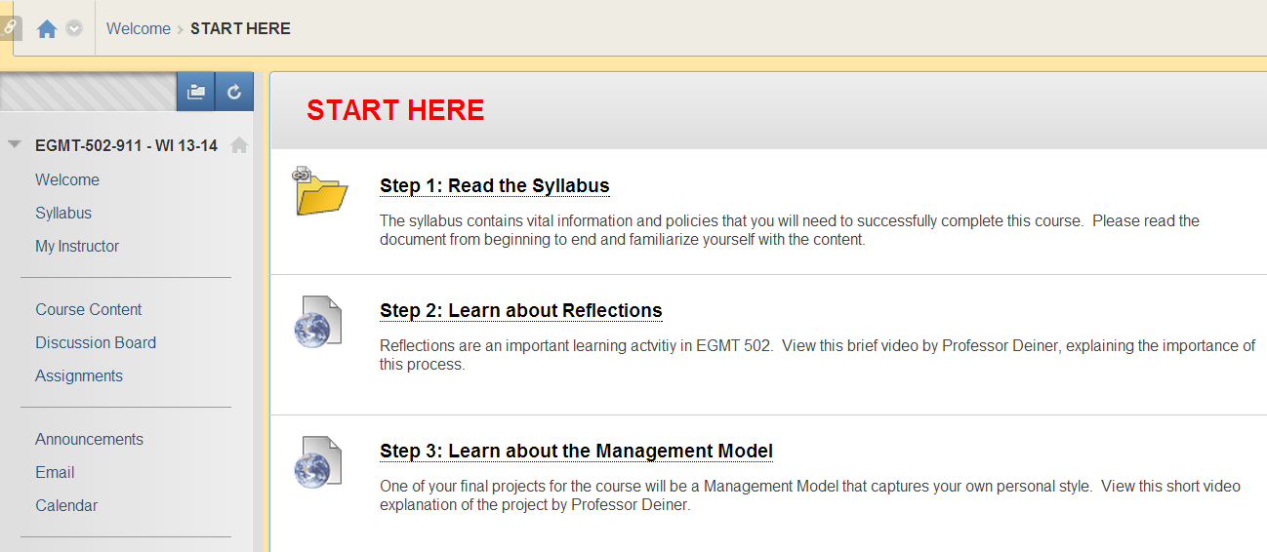The image size is (1267, 552).
Task: Open the yellow Syllabus folder icon
Action: [x=319, y=190]
